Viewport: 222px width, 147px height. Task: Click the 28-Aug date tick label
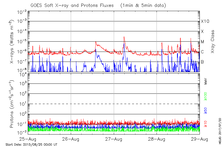click(157, 139)
